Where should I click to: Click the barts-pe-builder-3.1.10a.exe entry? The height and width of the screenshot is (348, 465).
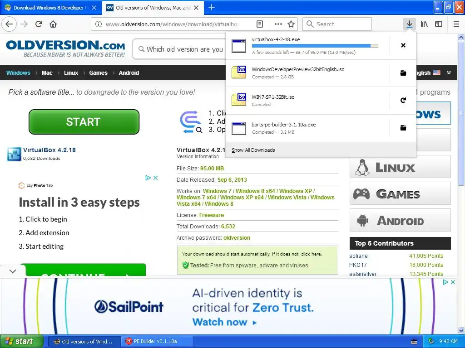[x=307, y=128]
